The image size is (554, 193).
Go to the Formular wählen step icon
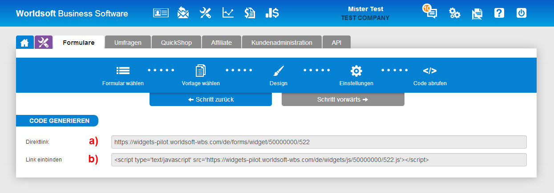123,70
